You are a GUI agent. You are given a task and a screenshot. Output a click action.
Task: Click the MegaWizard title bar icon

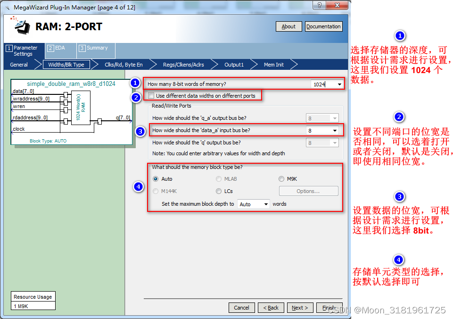pyautogui.click(x=8, y=8)
